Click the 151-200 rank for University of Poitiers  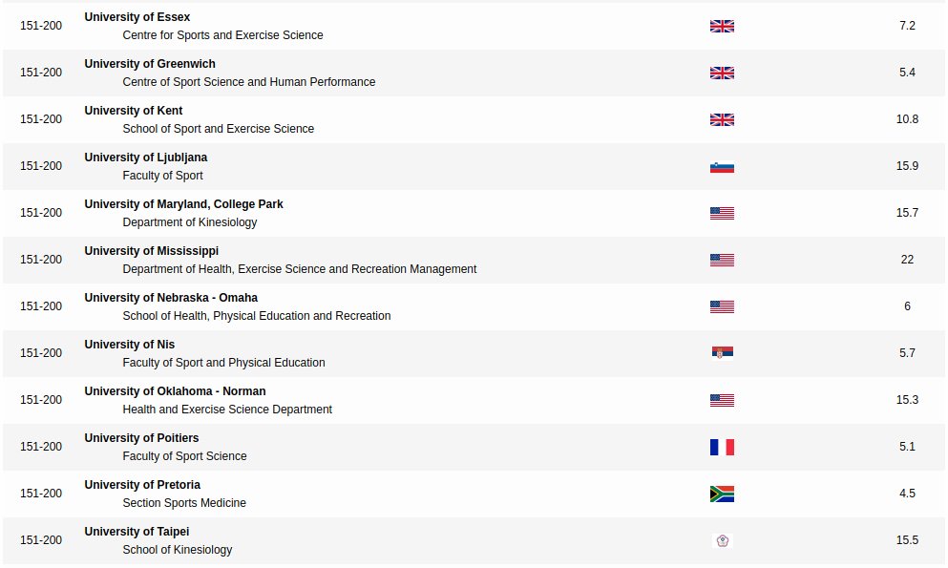[x=41, y=447]
